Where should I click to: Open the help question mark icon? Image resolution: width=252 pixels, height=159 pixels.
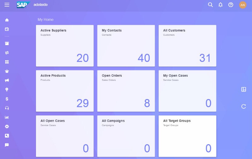pyautogui.click(x=231, y=5)
